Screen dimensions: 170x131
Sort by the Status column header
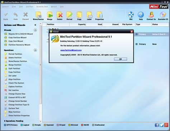160,24
